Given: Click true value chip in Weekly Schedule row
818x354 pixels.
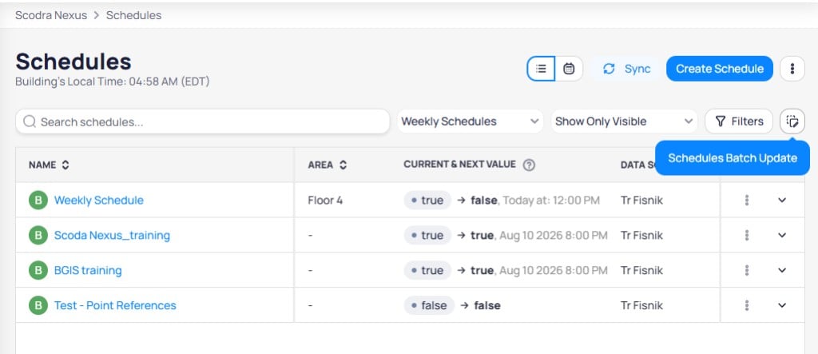Looking at the screenshot, I should pyautogui.click(x=427, y=200).
